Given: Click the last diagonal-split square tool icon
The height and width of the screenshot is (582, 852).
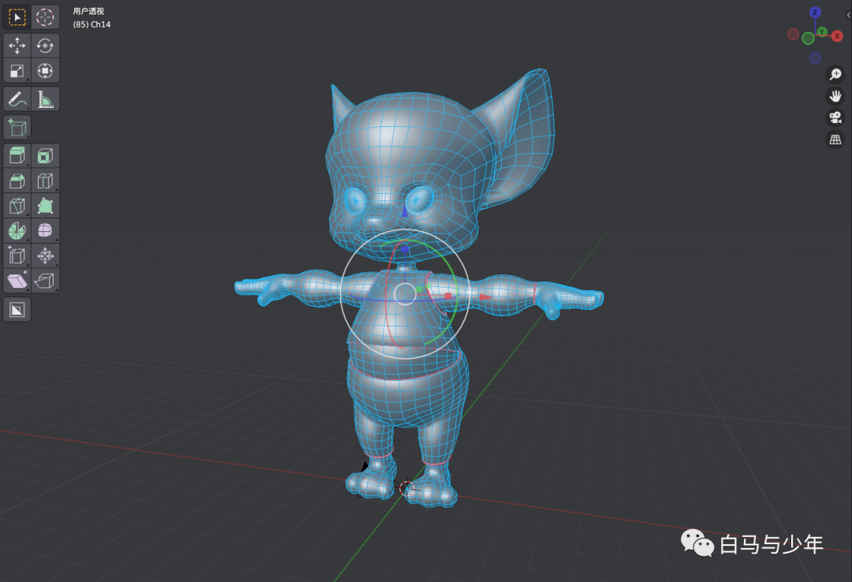Looking at the screenshot, I should (x=17, y=310).
